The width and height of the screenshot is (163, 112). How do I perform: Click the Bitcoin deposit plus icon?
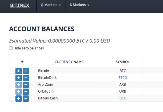click(x=19, y=71)
